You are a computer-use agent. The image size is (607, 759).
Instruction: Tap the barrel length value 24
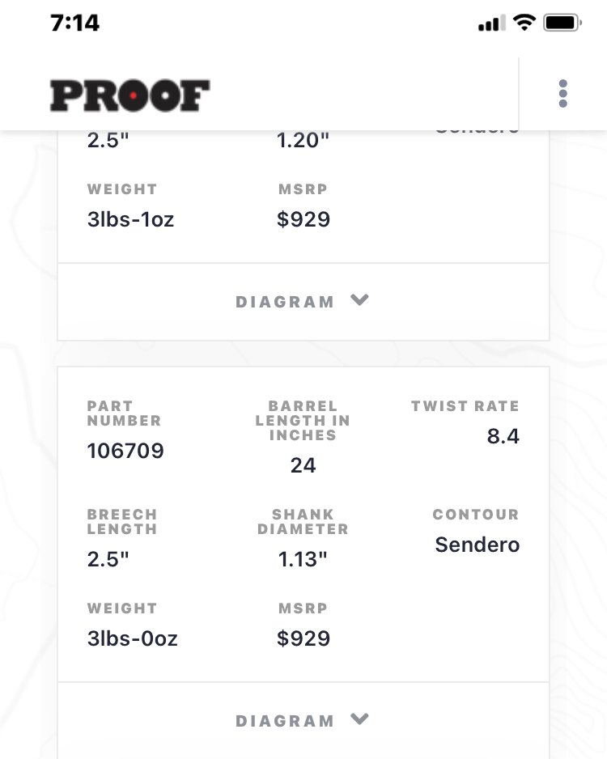tap(303, 465)
